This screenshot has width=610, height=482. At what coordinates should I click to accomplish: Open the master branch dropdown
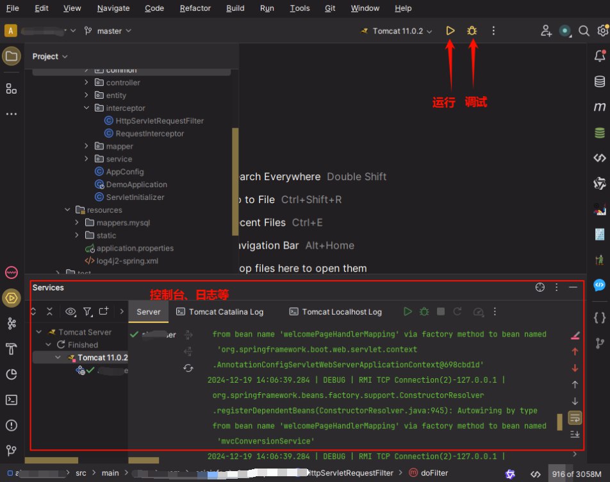(x=108, y=31)
